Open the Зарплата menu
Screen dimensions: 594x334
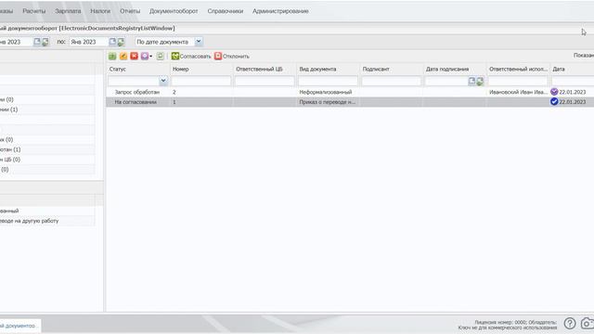click(68, 11)
